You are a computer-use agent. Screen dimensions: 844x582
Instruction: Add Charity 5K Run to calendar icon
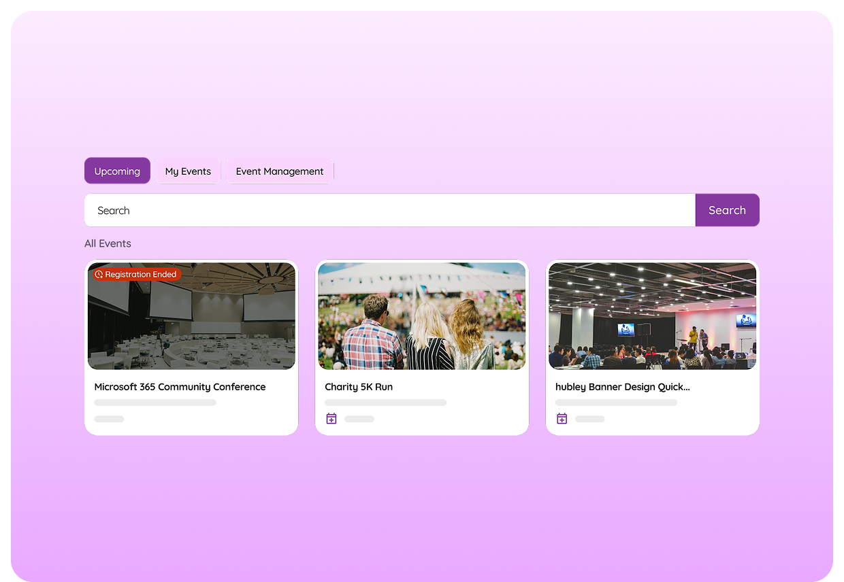[x=331, y=419]
